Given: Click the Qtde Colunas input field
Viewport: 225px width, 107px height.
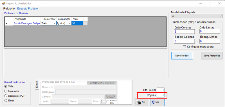Looking at the screenshot, I should pos(184,32).
